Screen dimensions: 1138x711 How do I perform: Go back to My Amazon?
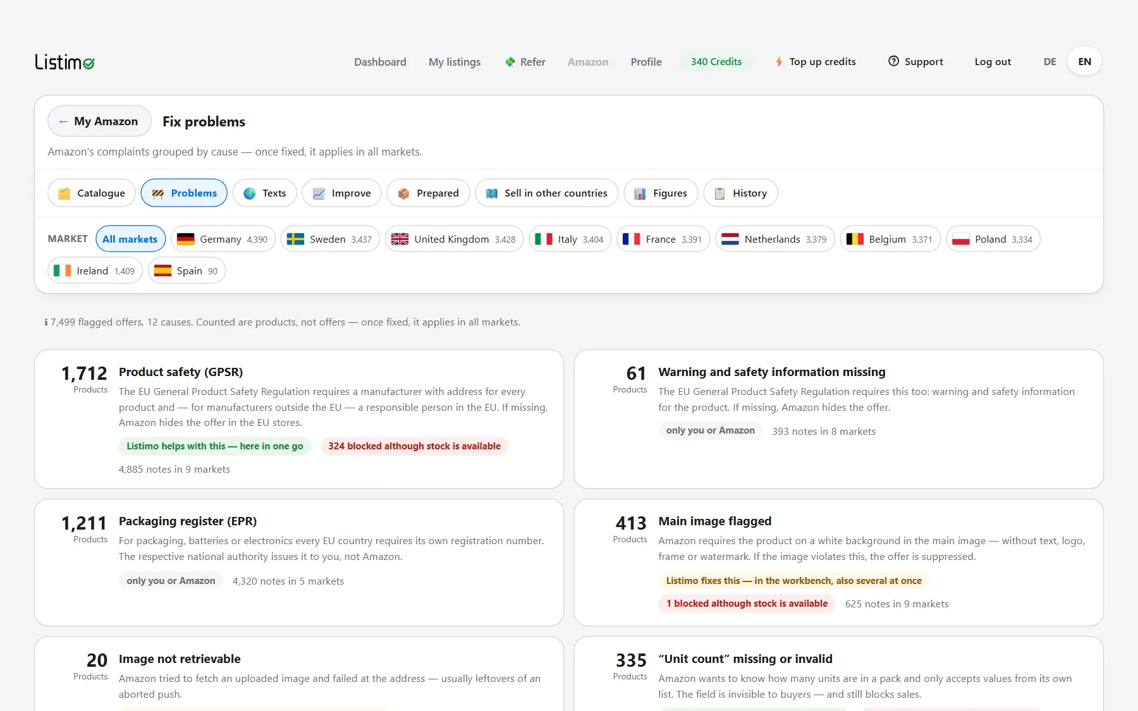coord(99,121)
